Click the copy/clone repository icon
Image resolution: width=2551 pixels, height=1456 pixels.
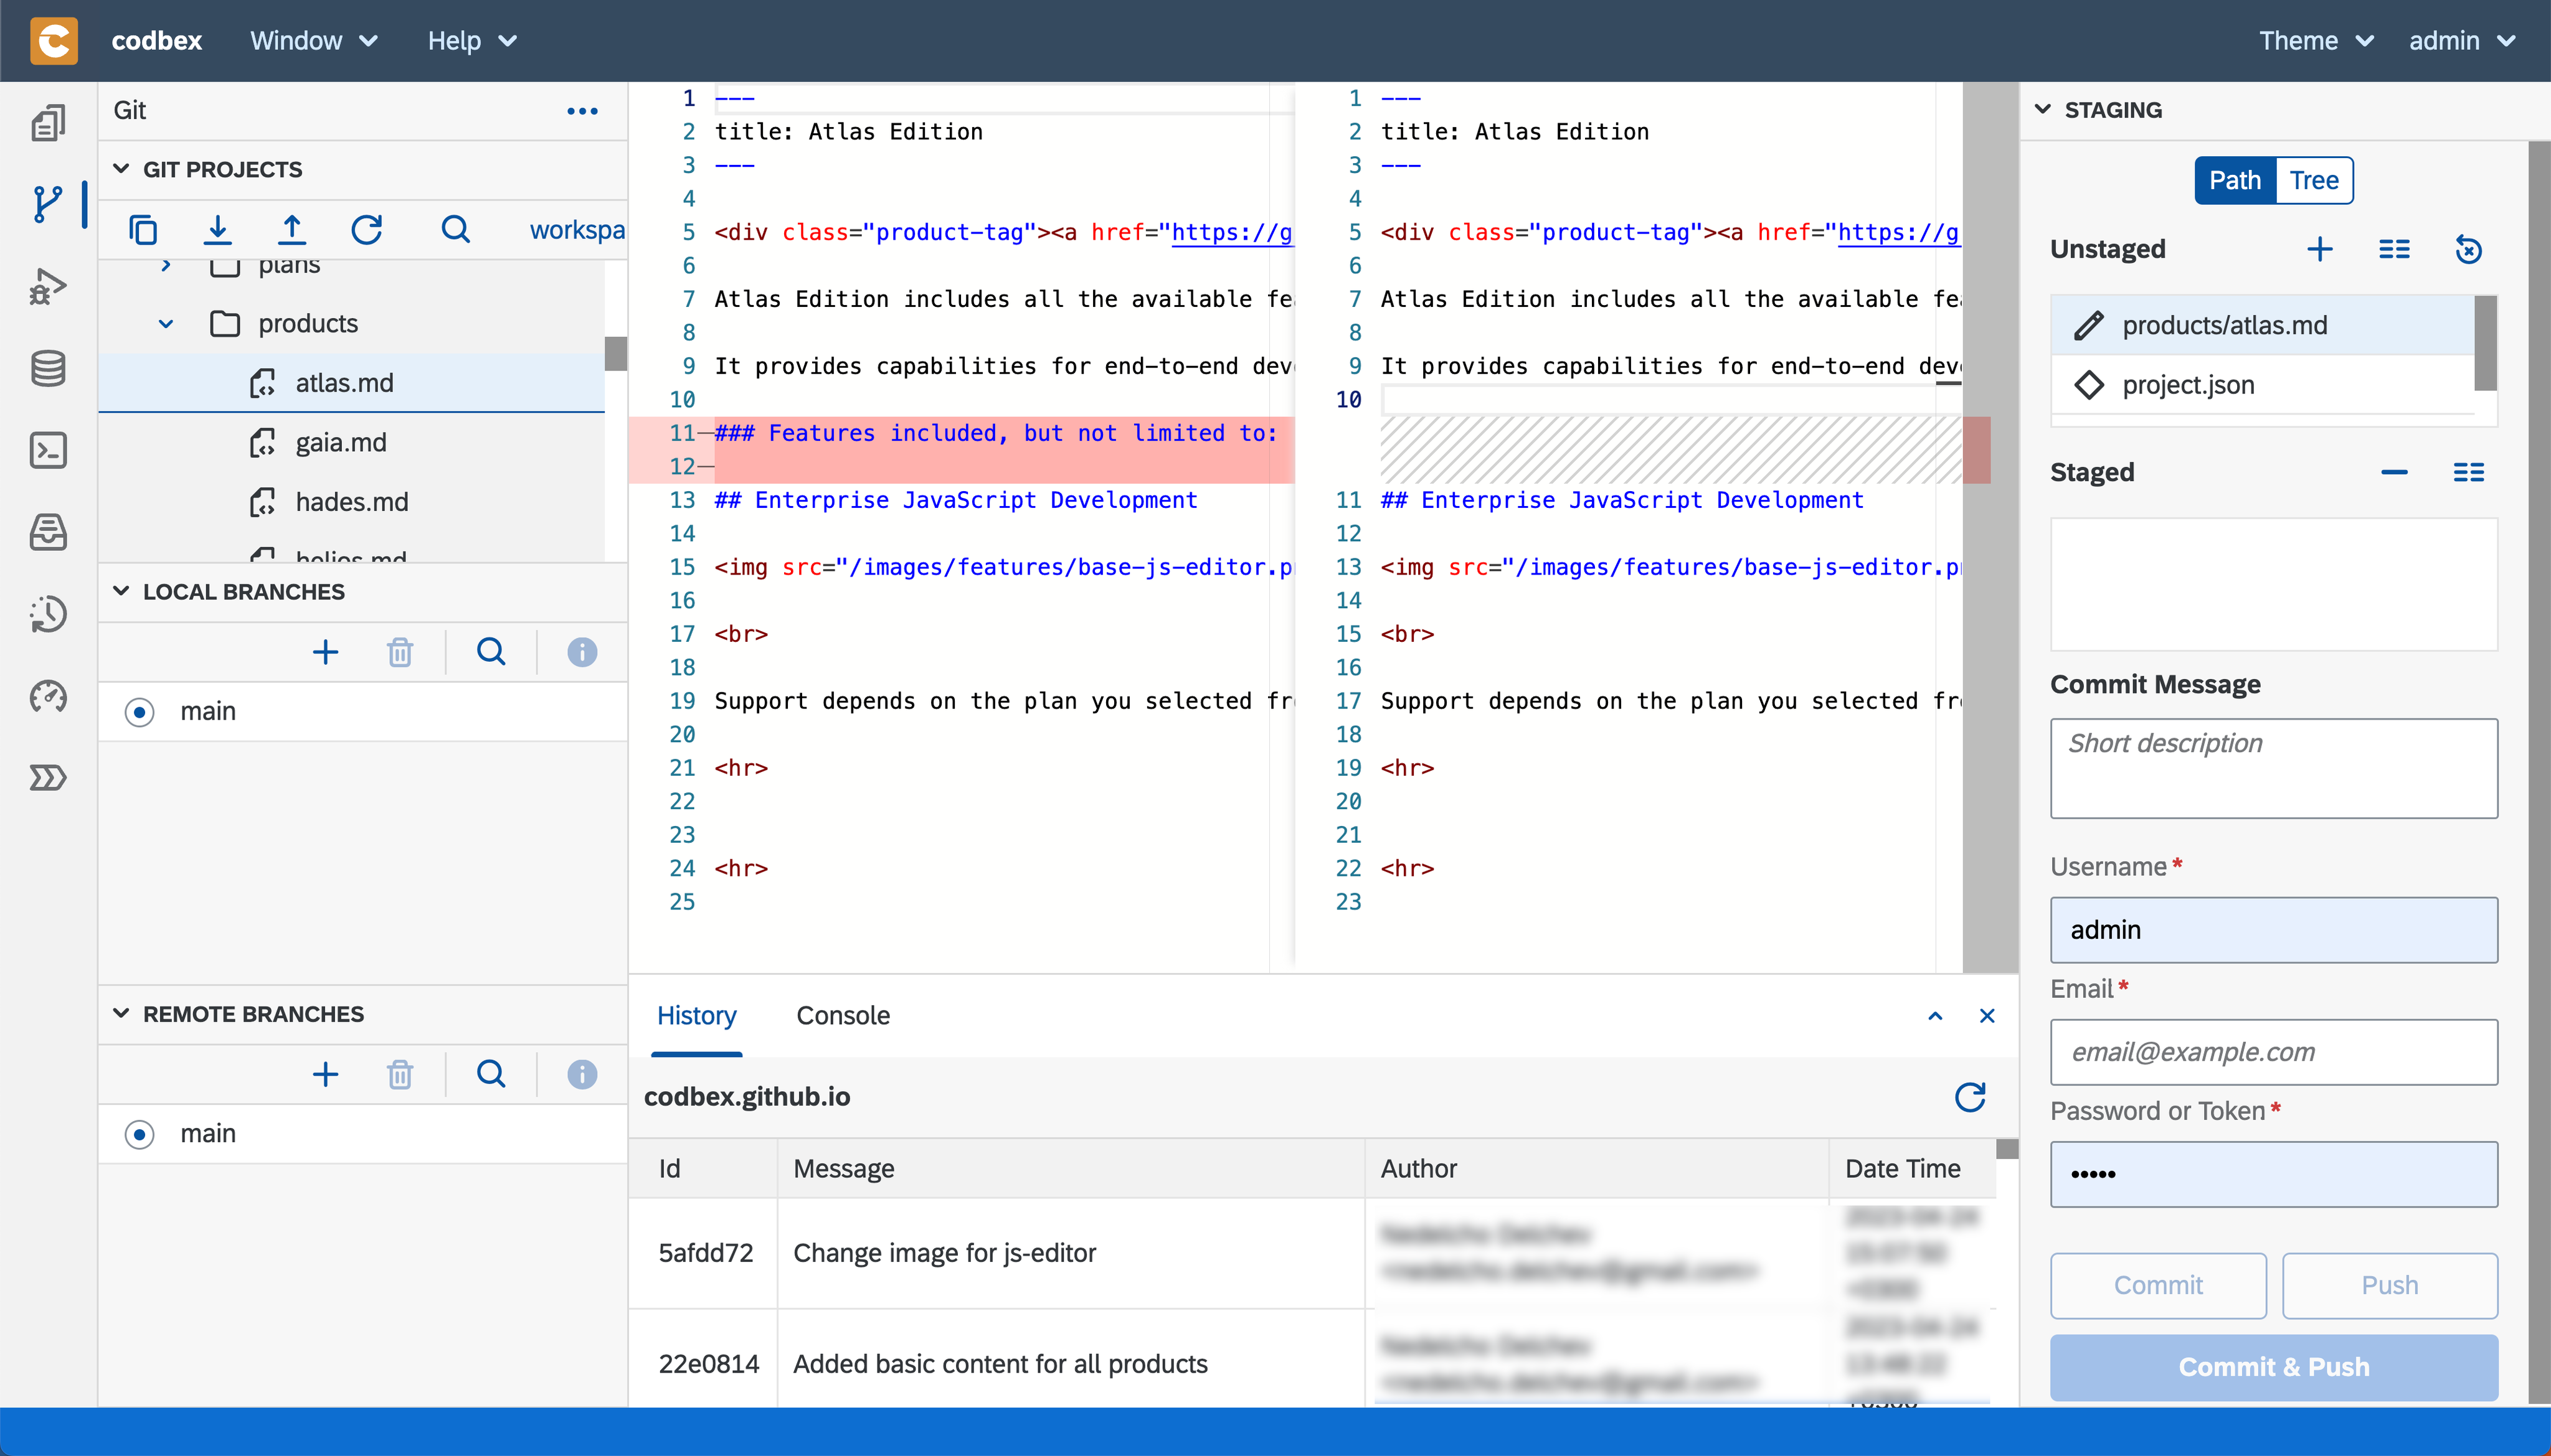144,230
